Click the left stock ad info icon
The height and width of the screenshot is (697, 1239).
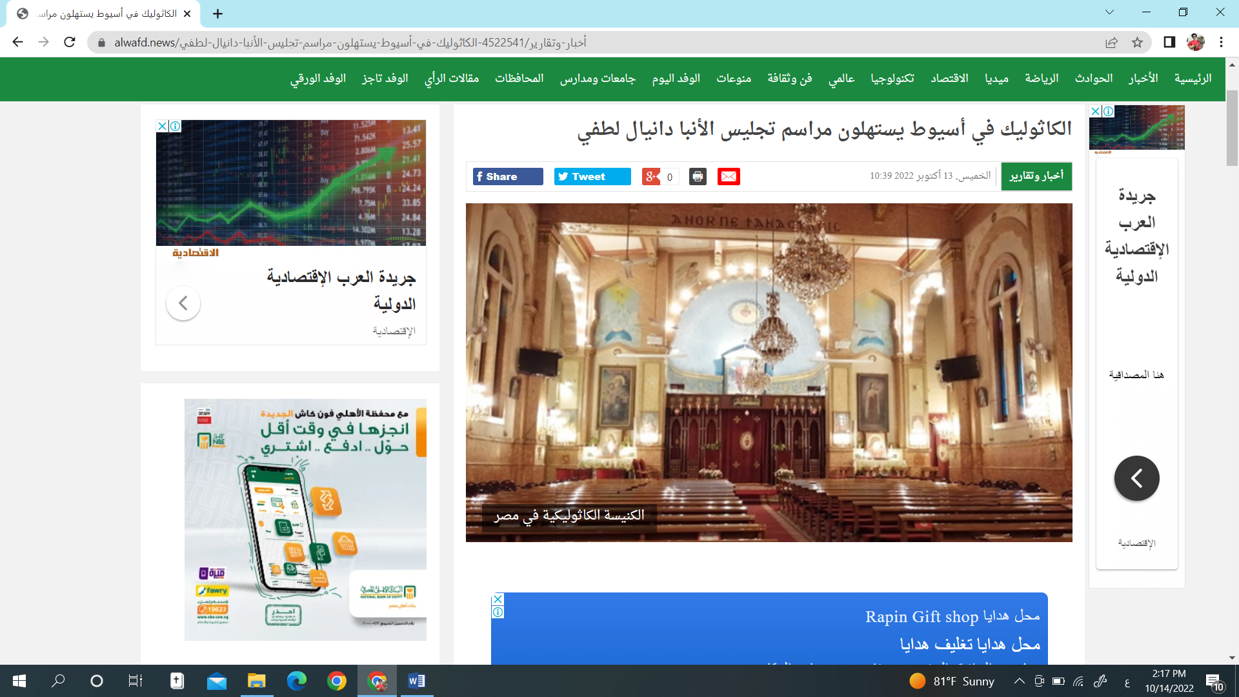176,126
